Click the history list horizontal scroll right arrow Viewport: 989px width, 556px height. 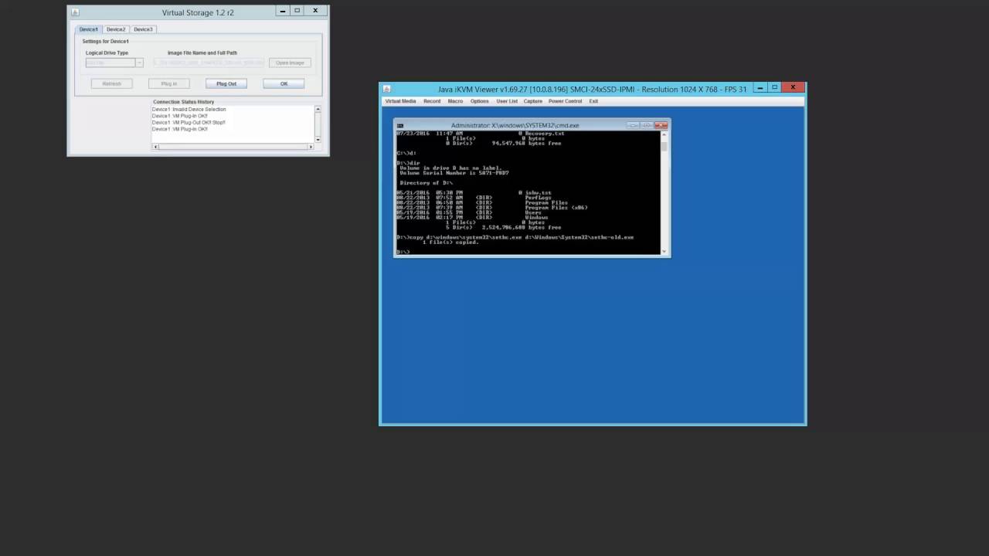point(311,147)
